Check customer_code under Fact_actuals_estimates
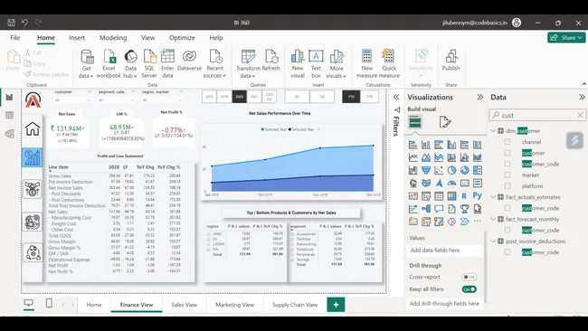This screenshot has height=331, width=588. 507,208
